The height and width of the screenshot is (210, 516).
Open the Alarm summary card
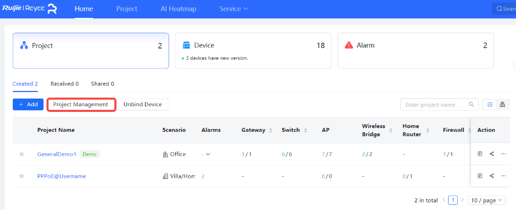click(x=415, y=51)
